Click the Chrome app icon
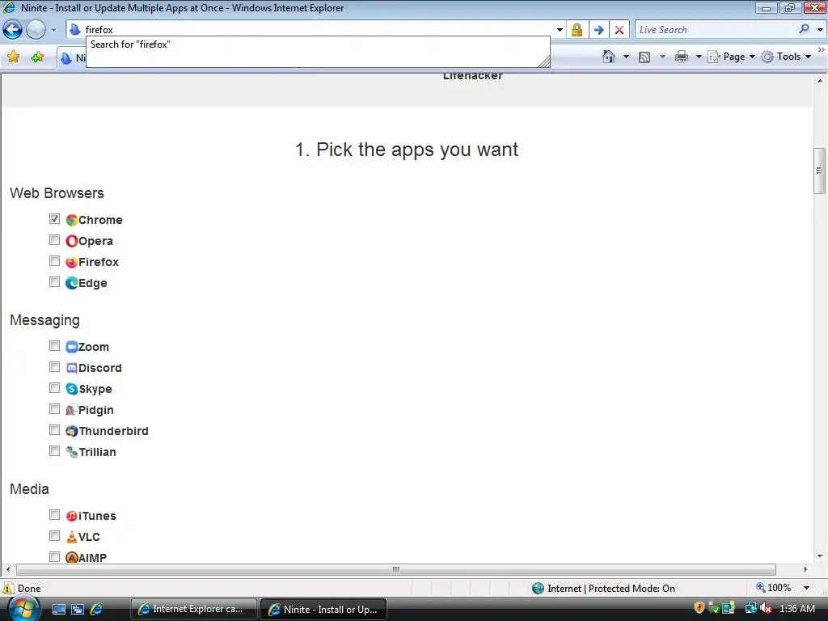 point(72,220)
